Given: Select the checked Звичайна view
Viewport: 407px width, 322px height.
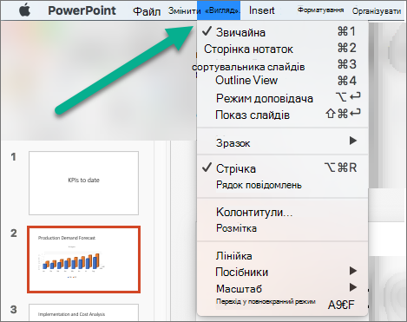Looking at the screenshot, I should click(x=282, y=32).
